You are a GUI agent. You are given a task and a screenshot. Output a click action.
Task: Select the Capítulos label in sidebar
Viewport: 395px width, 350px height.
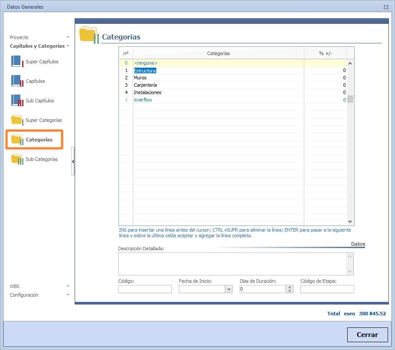(35, 81)
